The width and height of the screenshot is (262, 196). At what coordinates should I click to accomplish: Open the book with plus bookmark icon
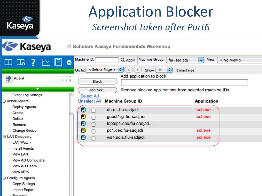[x=21, y=62]
